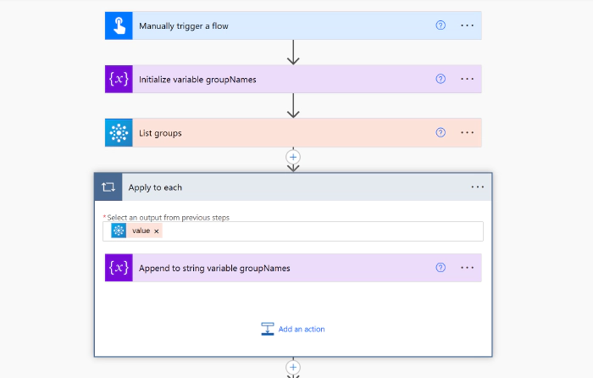Click the Append to string variable icon
This screenshot has width=593, height=378.
point(119,268)
